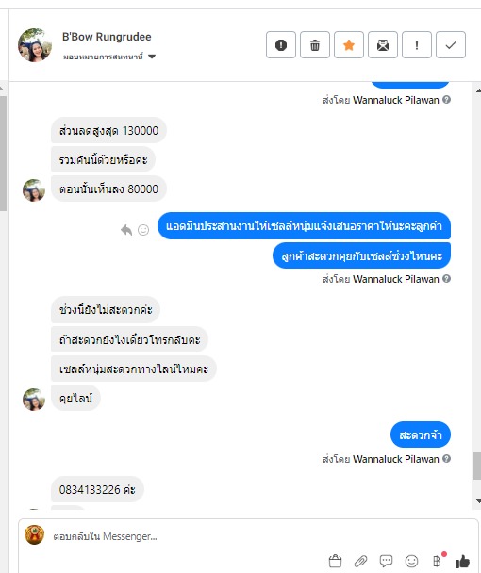The image size is (481, 573).
Task: Delete conversation with trash icon
Action: point(315,45)
